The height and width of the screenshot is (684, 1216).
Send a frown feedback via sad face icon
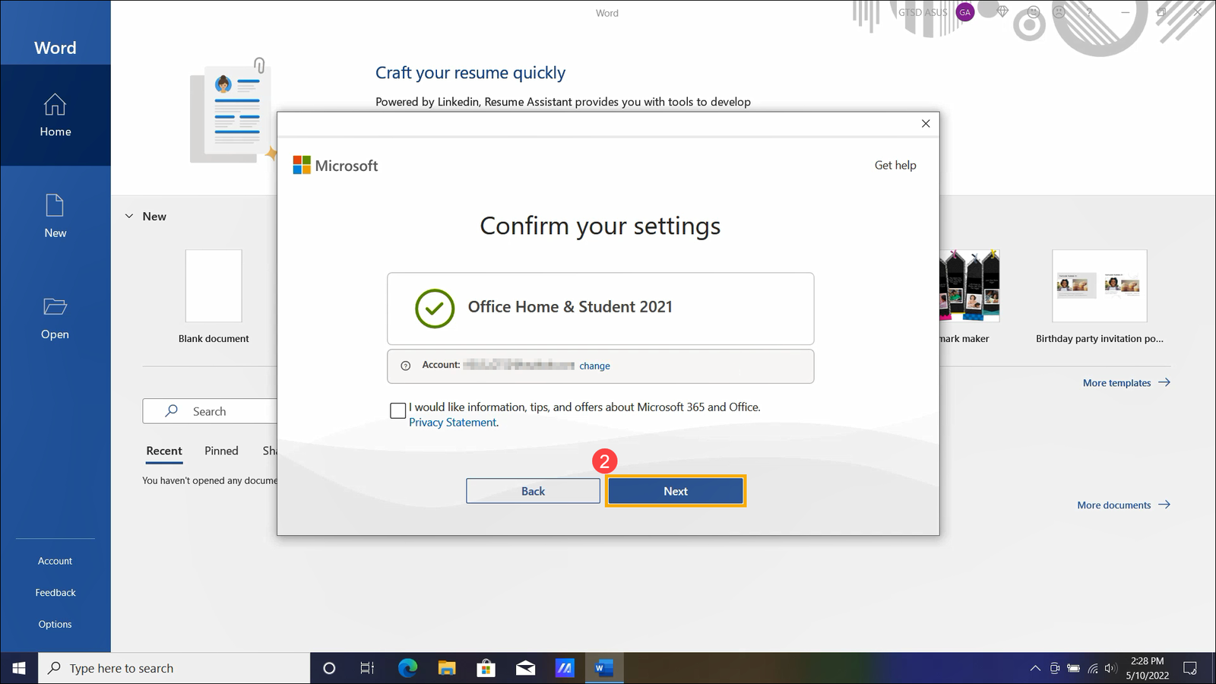pyautogui.click(x=1059, y=12)
